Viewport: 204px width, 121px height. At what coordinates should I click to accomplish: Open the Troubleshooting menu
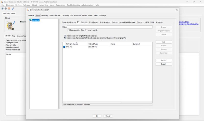pyautogui.click(x=73, y=5)
